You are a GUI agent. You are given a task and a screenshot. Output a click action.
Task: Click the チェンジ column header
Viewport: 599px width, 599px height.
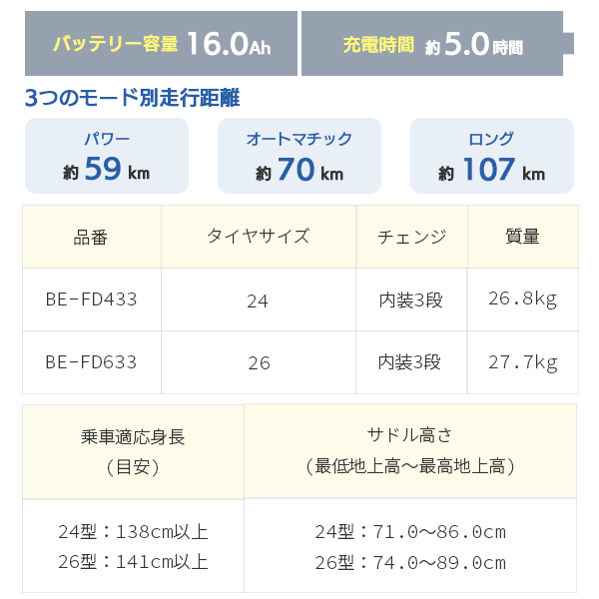pyautogui.click(x=411, y=237)
